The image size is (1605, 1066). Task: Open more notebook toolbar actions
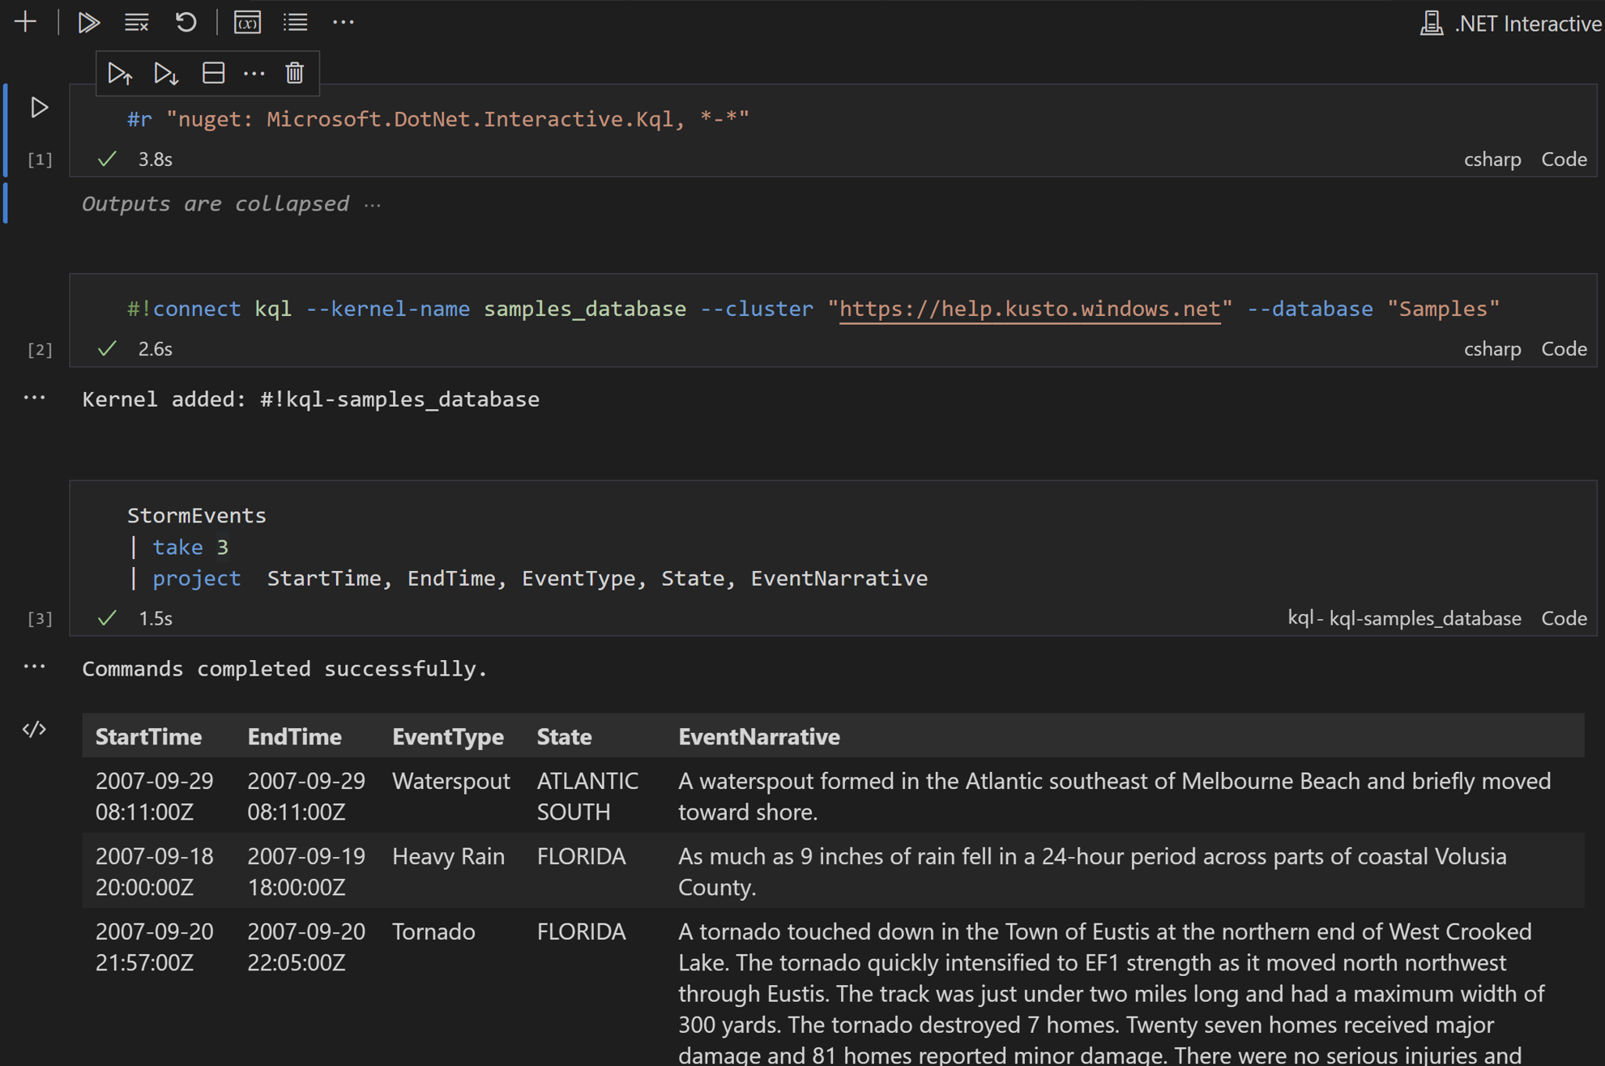coord(344,22)
